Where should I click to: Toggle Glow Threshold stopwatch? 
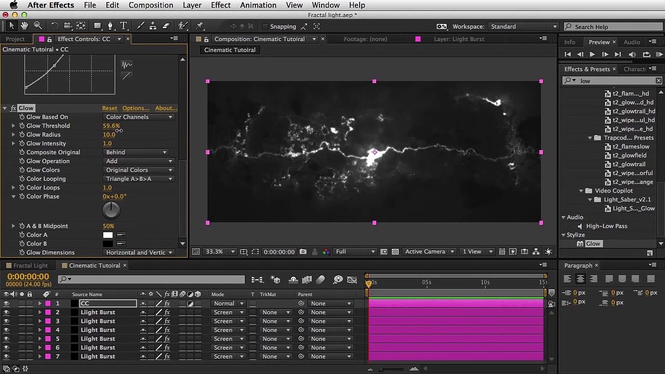coord(22,126)
